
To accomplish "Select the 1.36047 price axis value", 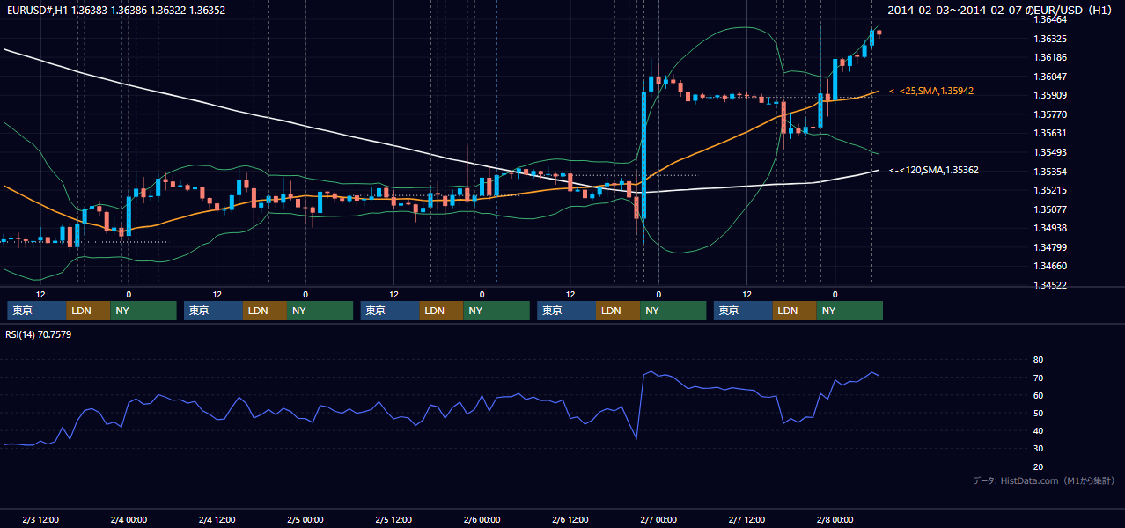I will (1049, 77).
